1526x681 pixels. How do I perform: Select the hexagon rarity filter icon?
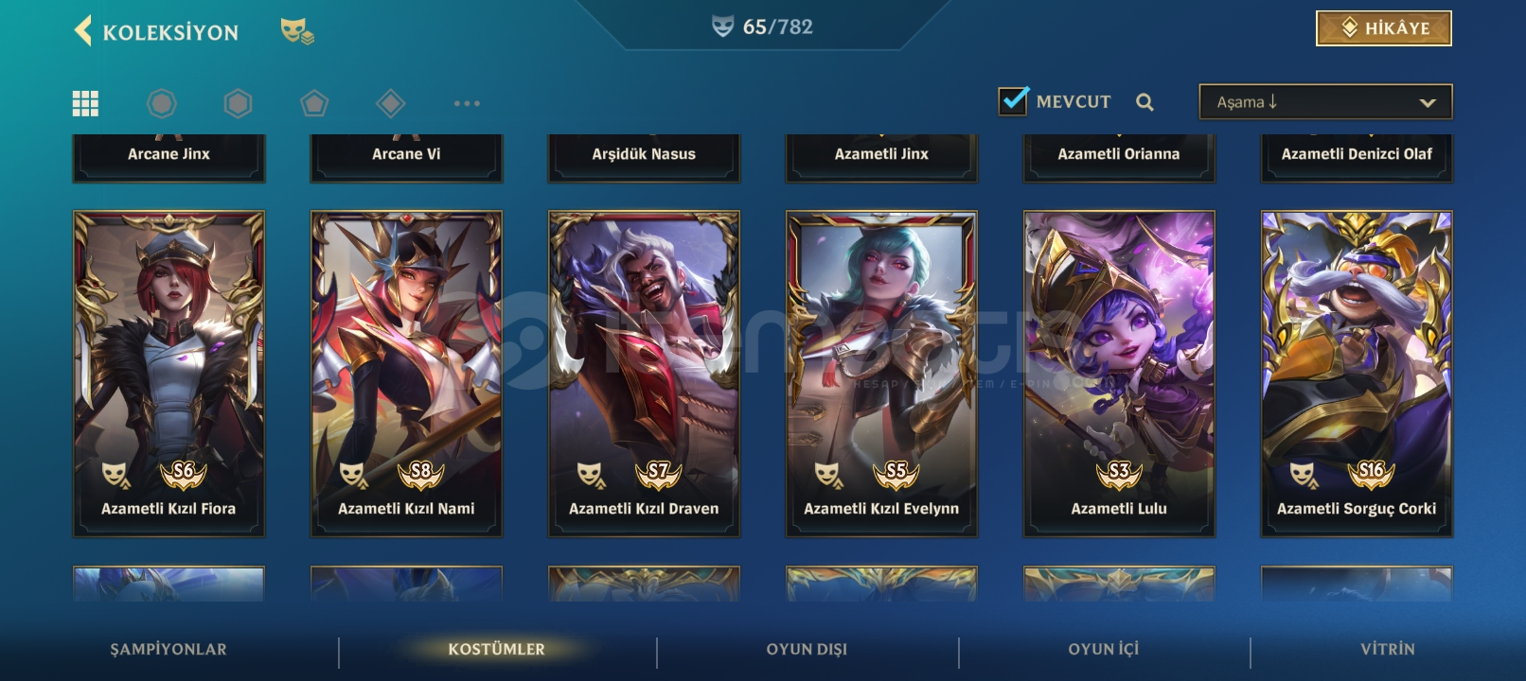tap(238, 103)
